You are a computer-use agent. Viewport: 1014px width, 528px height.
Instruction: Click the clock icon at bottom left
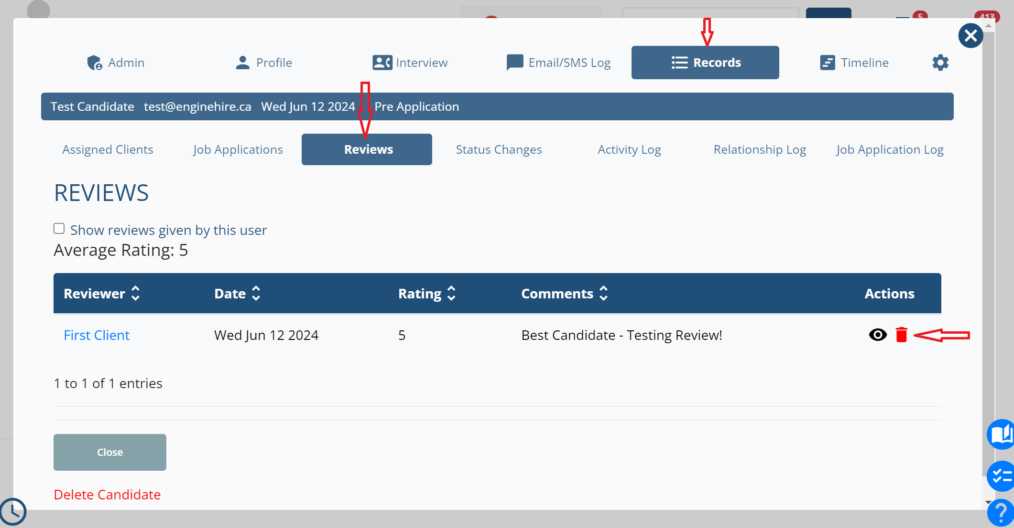tap(13, 512)
